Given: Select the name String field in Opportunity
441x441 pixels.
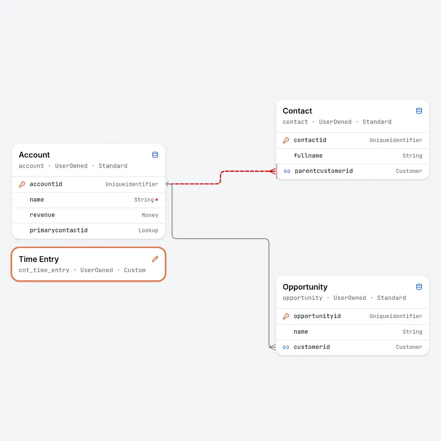Looking at the screenshot, I should 352,332.
